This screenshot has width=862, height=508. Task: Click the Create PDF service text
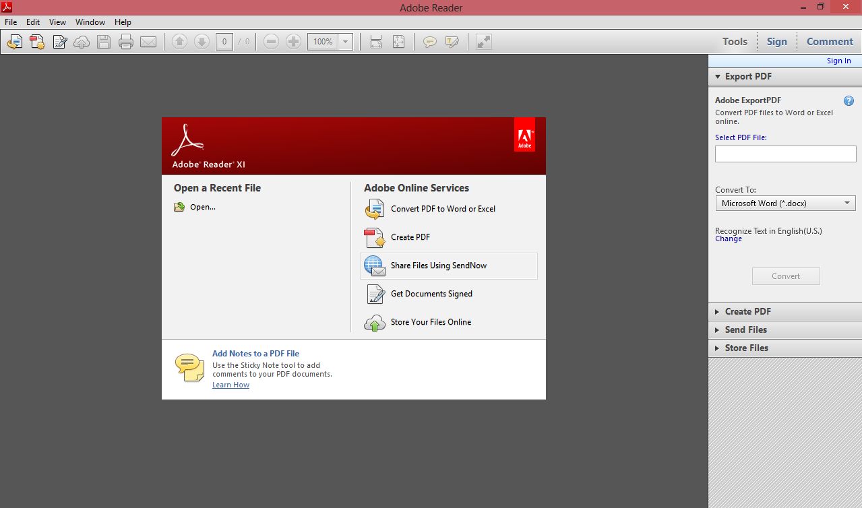[410, 237]
